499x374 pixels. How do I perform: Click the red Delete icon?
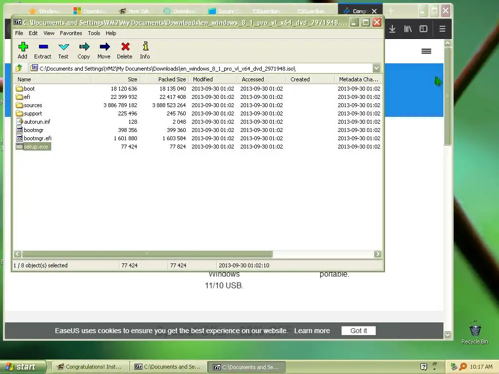[x=124, y=50]
